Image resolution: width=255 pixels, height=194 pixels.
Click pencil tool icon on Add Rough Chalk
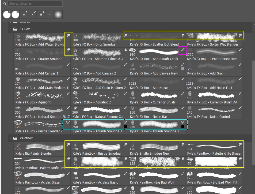pyautogui.click(x=183, y=50)
